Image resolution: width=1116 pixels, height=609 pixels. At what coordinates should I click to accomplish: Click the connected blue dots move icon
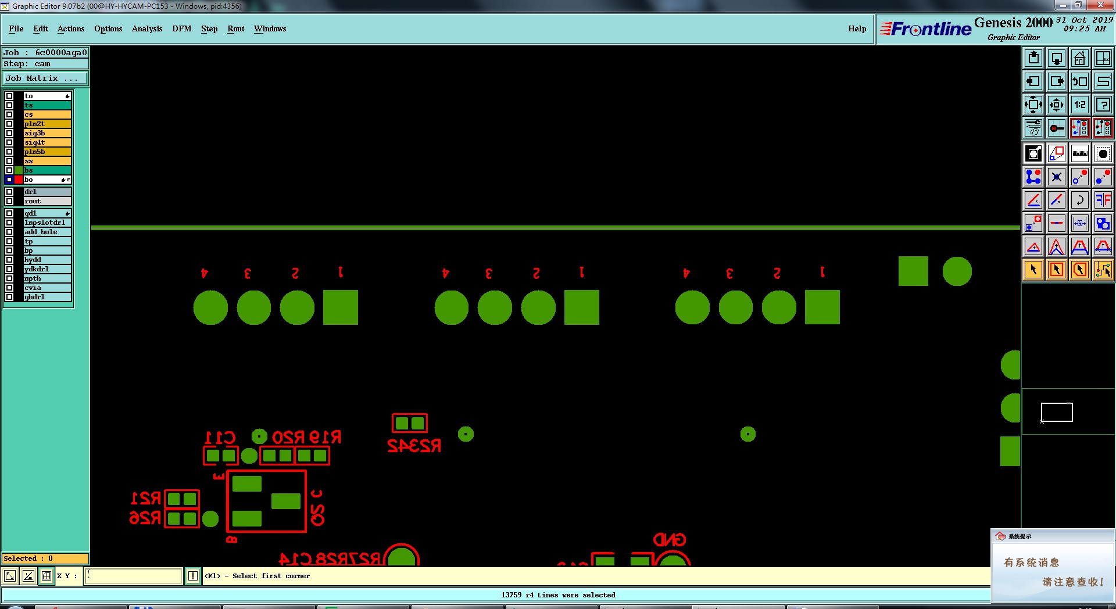[1033, 177]
